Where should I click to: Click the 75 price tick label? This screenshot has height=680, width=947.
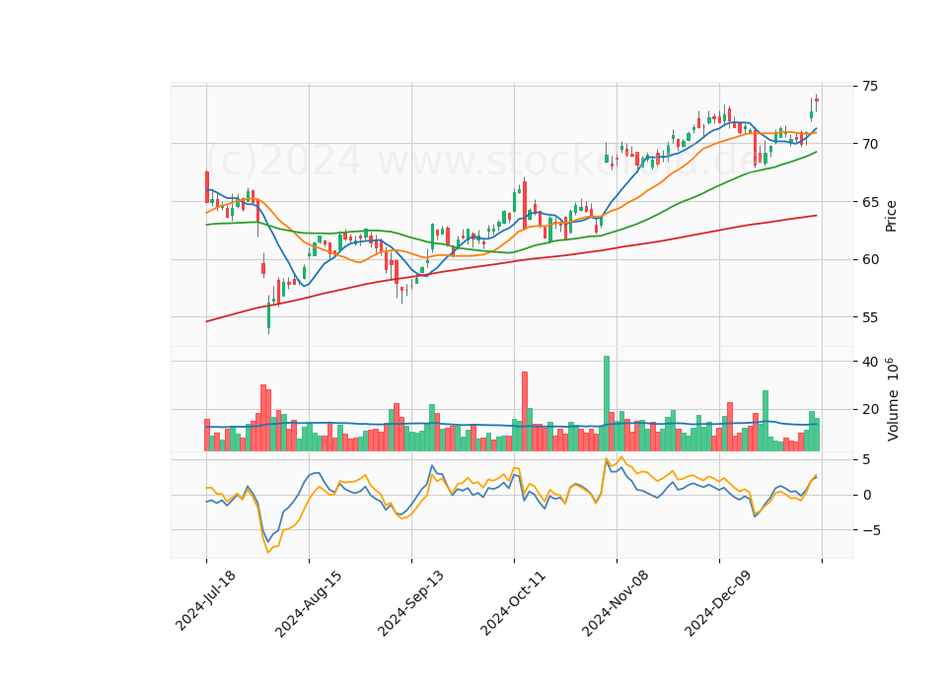coord(870,87)
